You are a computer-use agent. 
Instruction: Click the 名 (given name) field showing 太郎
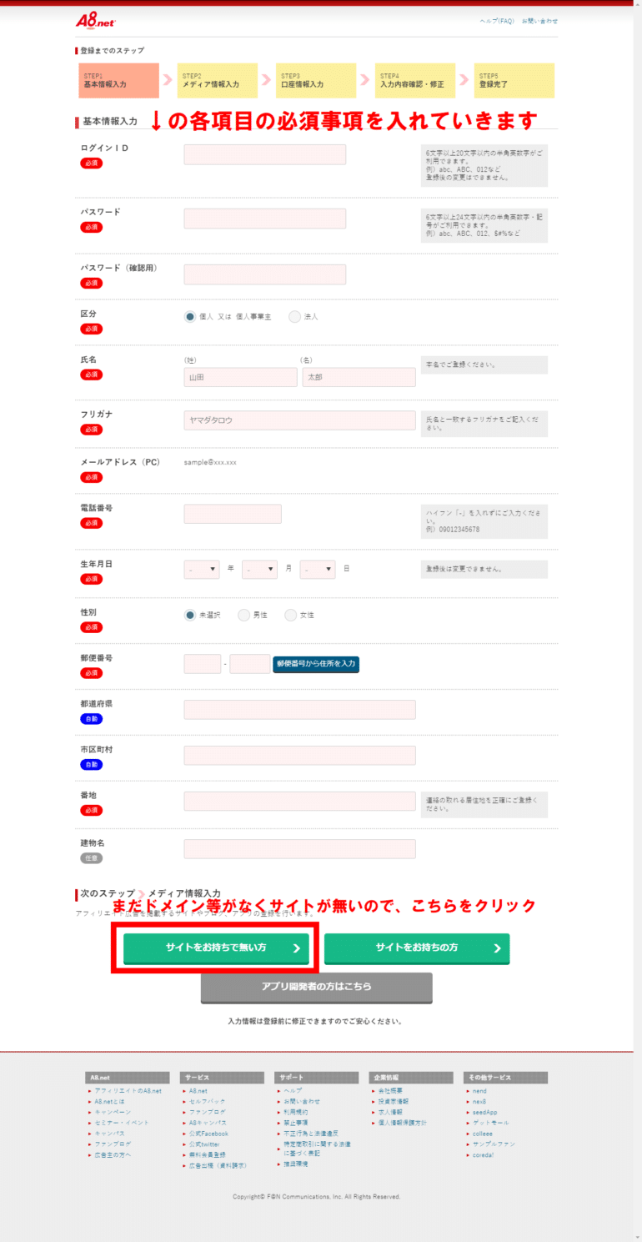(359, 377)
